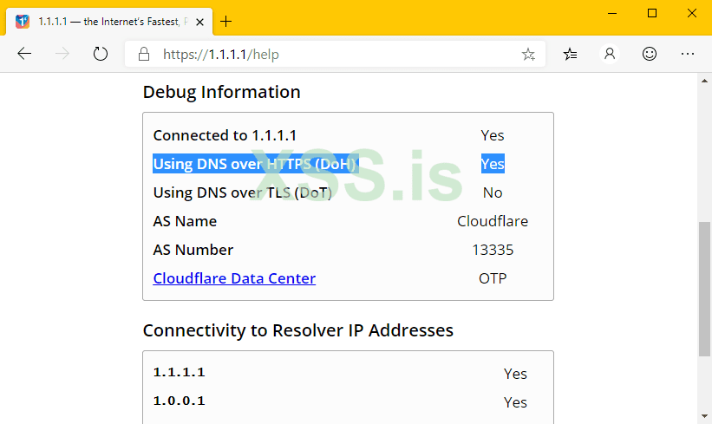Click the highlighted DoH row text
Viewport: 712px width, 424px height.
[x=256, y=164]
